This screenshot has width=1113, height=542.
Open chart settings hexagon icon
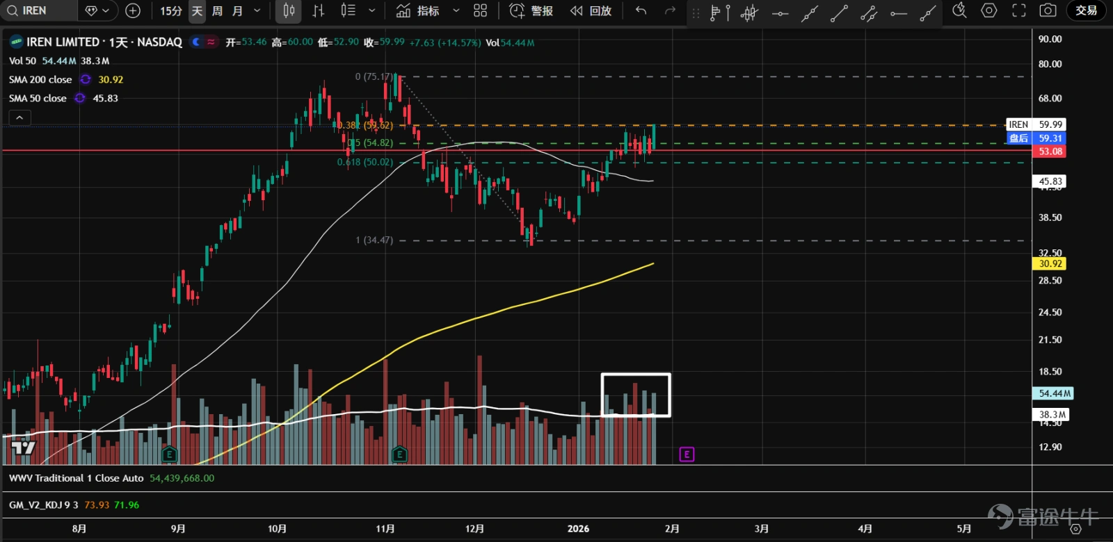pos(988,10)
